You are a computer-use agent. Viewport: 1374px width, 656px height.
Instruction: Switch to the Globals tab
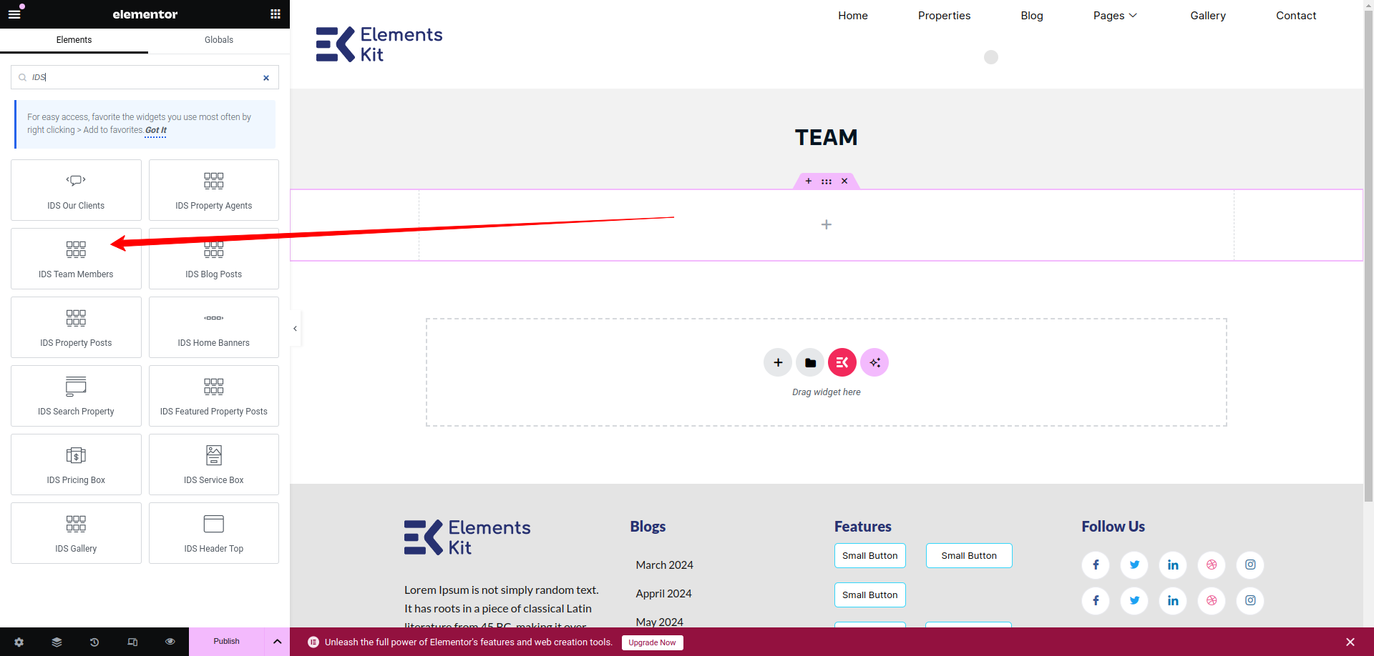click(x=219, y=40)
